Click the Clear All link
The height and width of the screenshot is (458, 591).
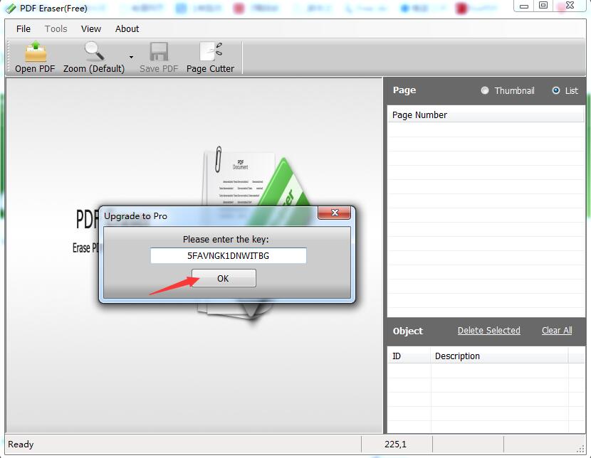click(x=557, y=331)
